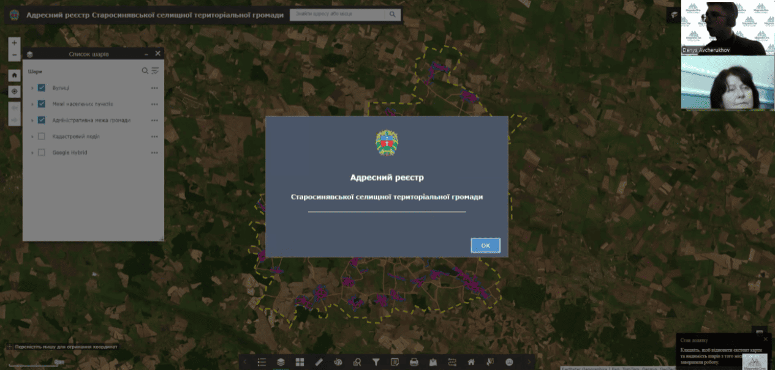Click the default extent home button

(x=15, y=75)
